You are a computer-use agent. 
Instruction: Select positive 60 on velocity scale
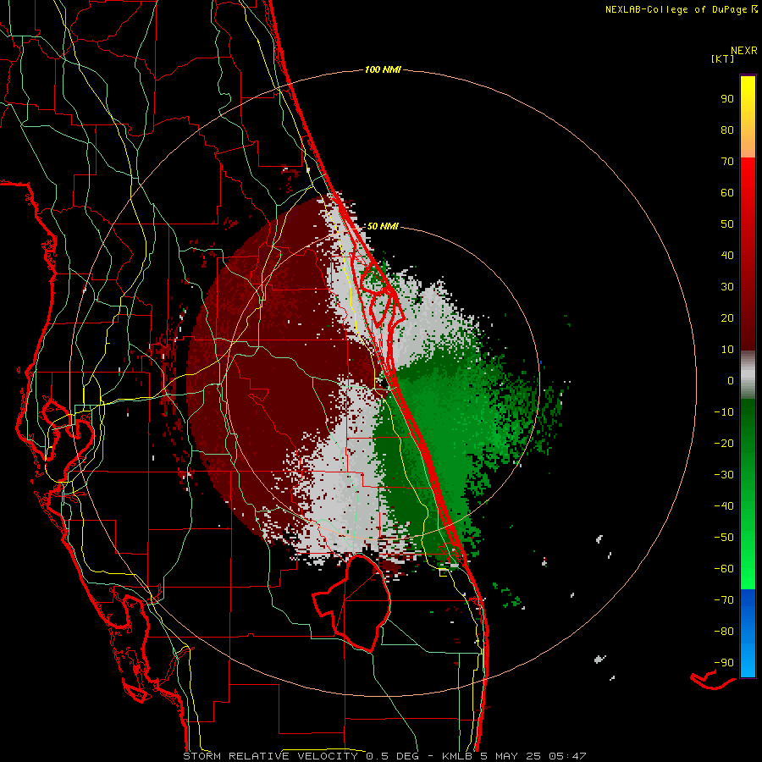coord(727,193)
